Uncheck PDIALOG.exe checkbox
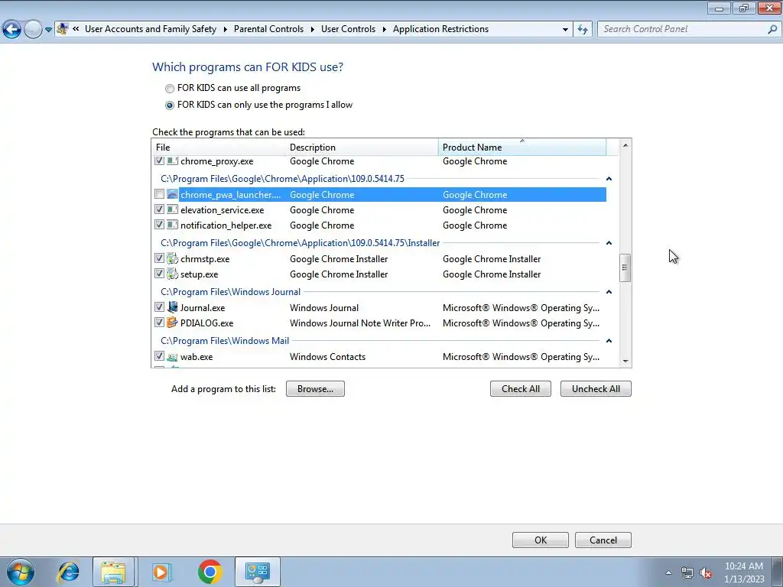The height and width of the screenshot is (587, 783). (159, 323)
